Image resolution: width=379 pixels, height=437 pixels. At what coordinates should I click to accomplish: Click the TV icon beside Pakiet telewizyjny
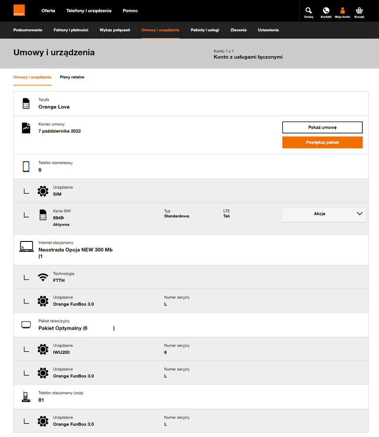click(x=26, y=325)
